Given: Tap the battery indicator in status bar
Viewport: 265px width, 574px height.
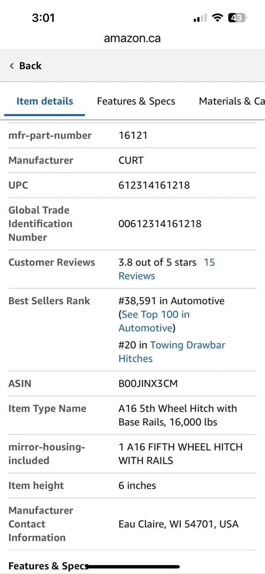Looking at the screenshot, I should pos(237,18).
